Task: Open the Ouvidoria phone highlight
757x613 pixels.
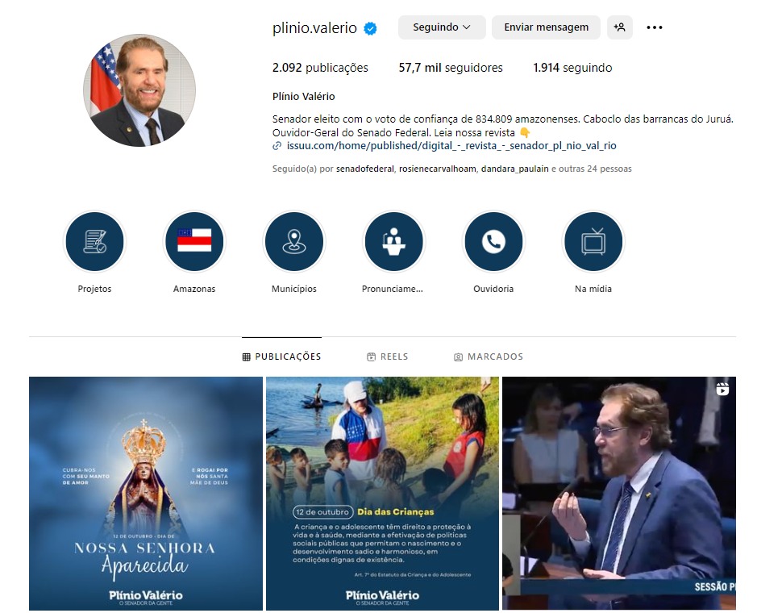Action: [493, 241]
